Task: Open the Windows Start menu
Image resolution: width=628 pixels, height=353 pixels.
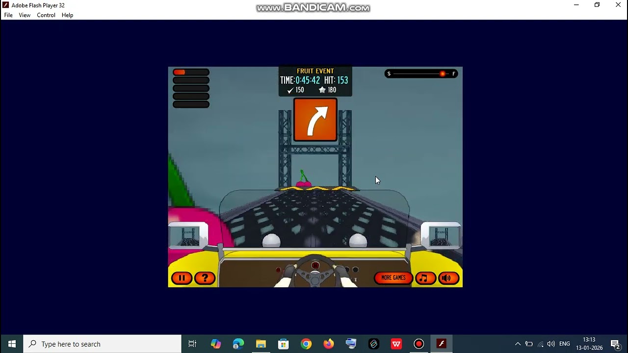Action: (x=12, y=344)
